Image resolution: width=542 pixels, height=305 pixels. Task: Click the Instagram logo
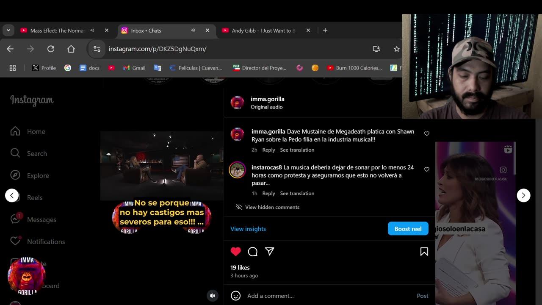(32, 100)
